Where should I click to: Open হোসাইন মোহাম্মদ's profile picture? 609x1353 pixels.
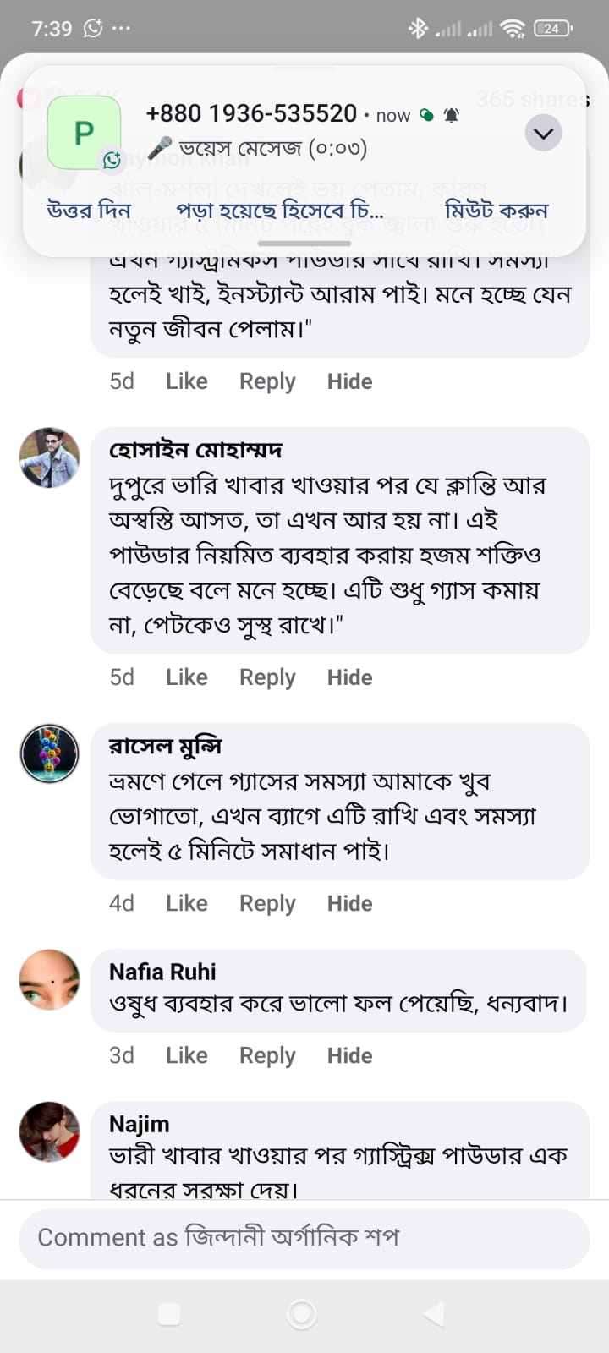[x=49, y=457]
